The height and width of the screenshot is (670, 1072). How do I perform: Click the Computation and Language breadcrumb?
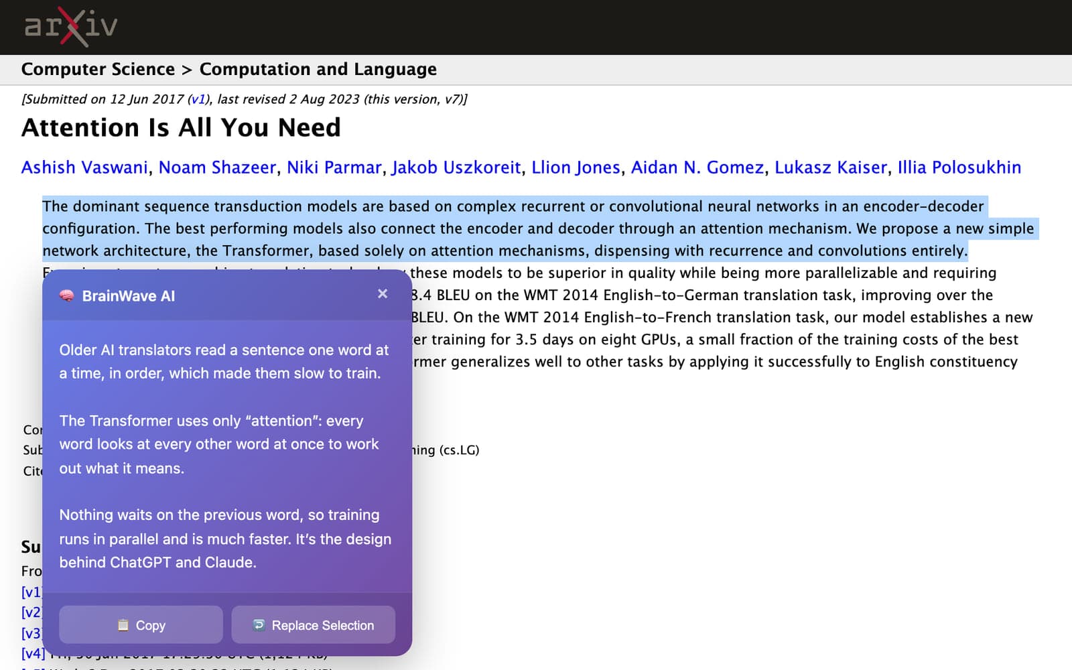click(318, 70)
